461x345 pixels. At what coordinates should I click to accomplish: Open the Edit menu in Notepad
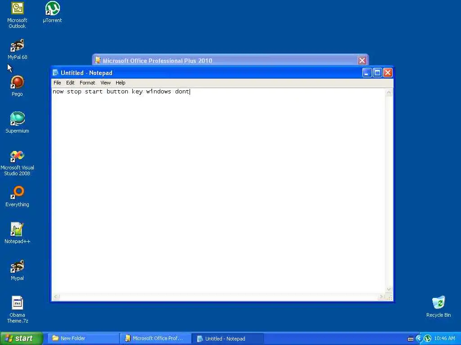(70, 83)
